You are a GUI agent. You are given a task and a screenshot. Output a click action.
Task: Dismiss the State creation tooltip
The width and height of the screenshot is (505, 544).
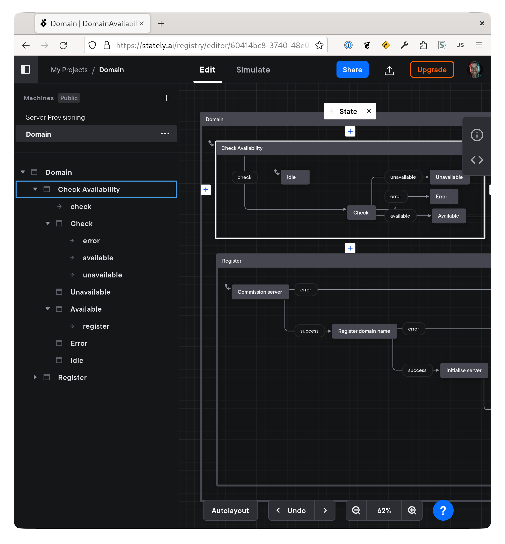369,111
